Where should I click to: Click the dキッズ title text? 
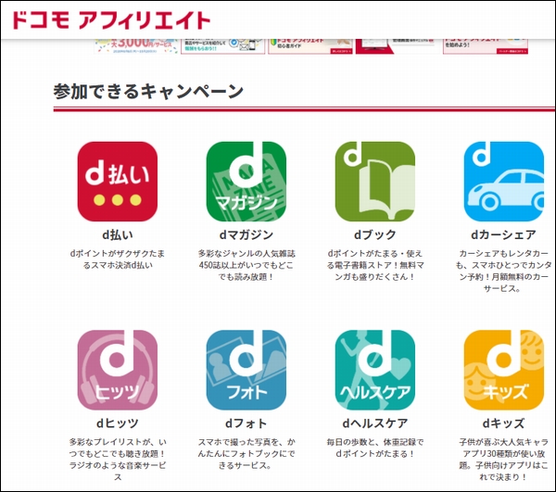(x=503, y=423)
